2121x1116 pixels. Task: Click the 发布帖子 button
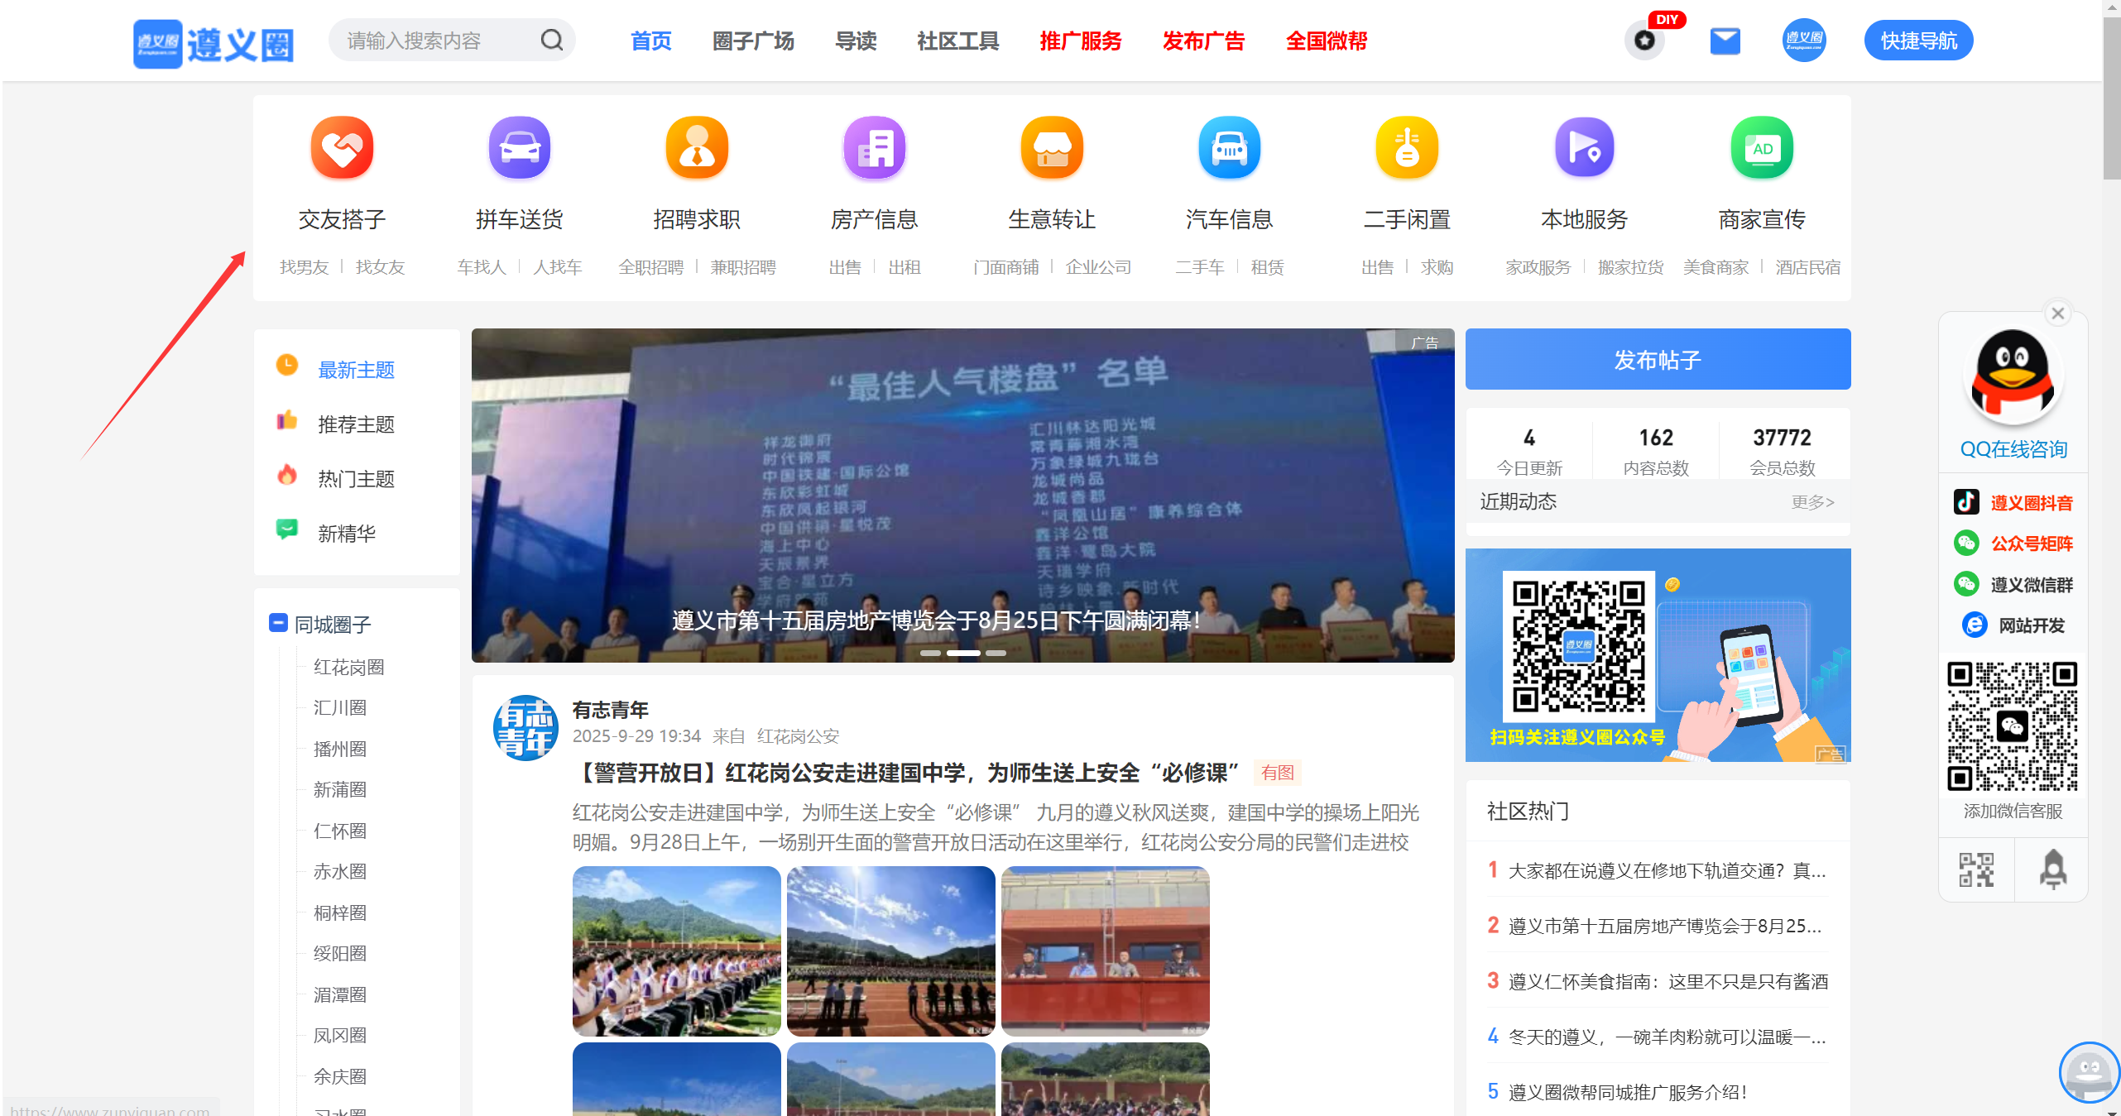pos(1657,359)
